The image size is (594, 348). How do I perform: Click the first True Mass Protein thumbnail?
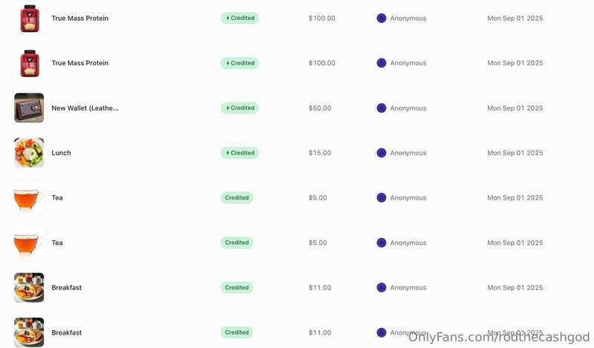pyautogui.click(x=30, y=18)
